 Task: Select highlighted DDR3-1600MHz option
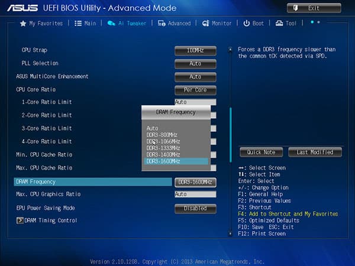coord(176,161)
